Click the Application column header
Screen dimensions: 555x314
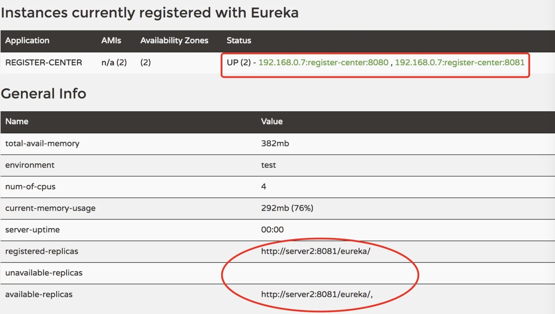click(27, 40)
